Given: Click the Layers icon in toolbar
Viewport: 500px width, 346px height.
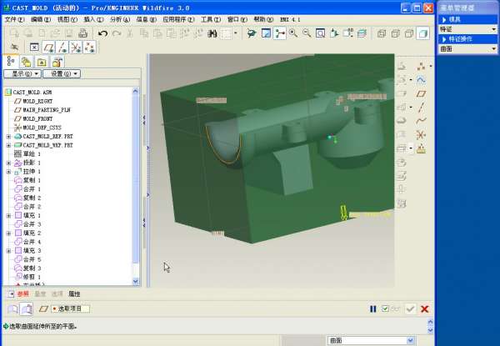Looking at the screenshot, I should 362,33.
